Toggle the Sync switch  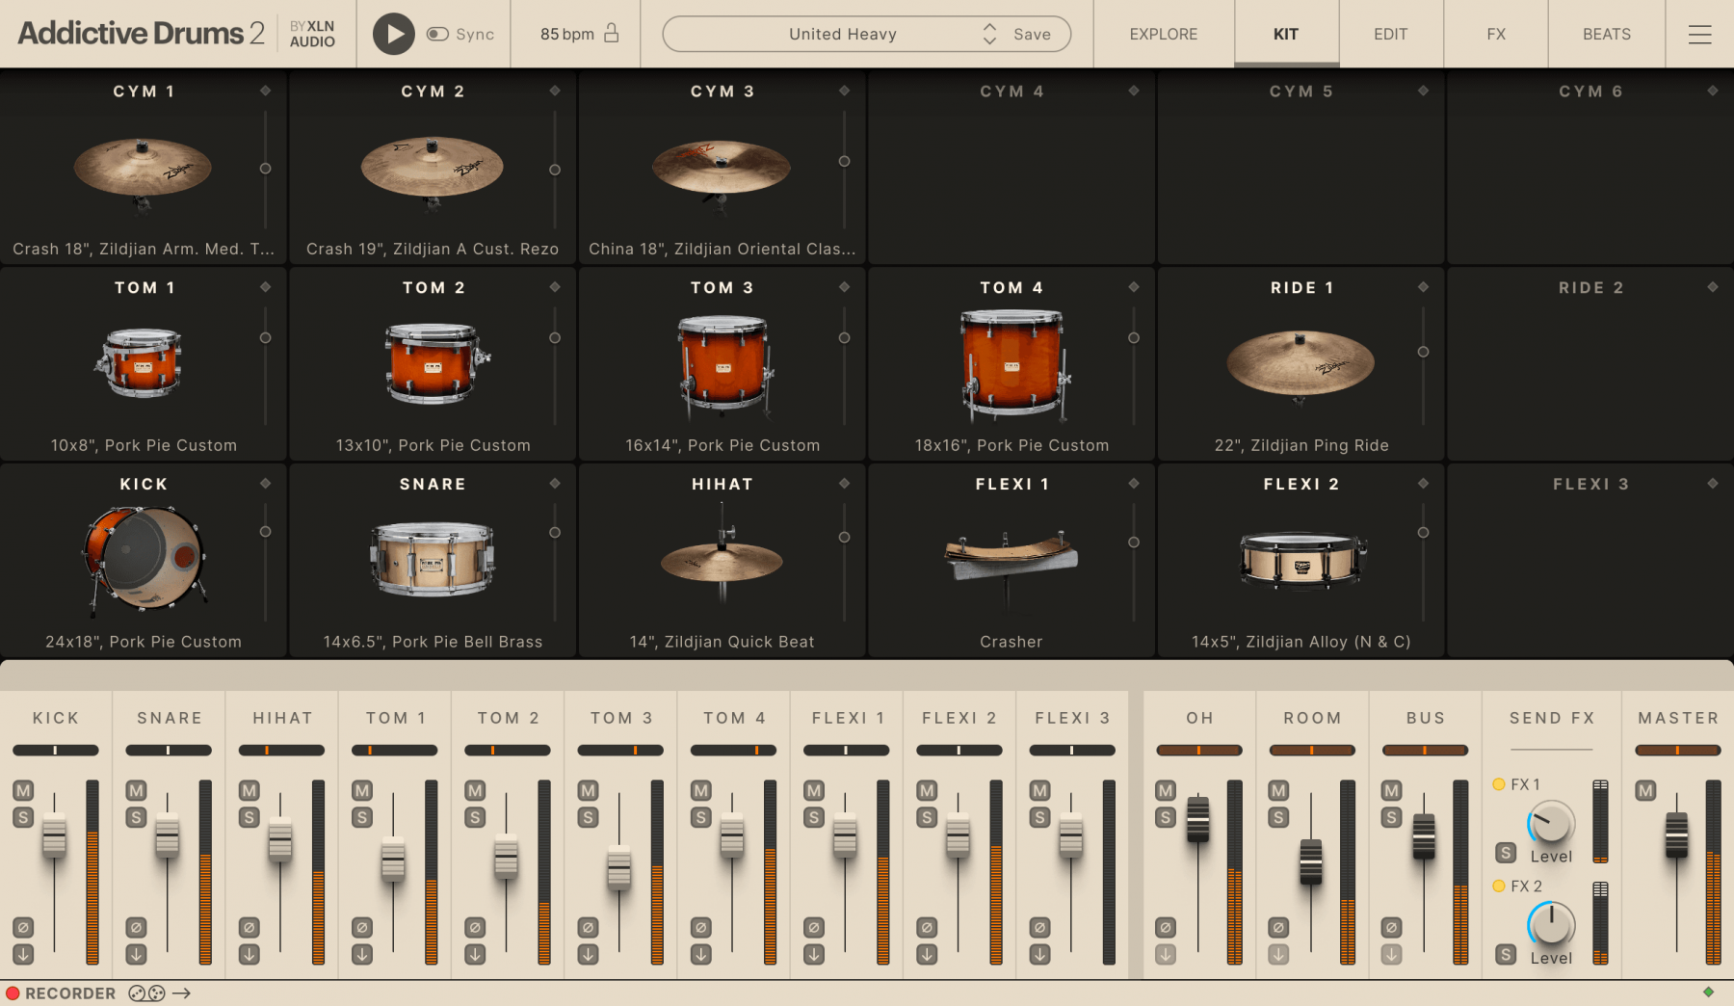click(x=437, y=34)
